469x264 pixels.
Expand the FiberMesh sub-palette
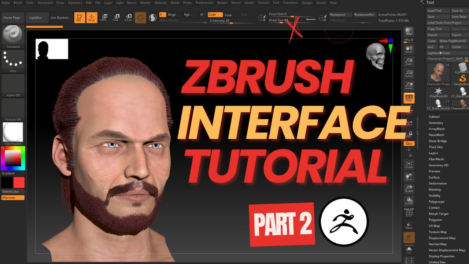pyautogui.click(x=436, y=159)
